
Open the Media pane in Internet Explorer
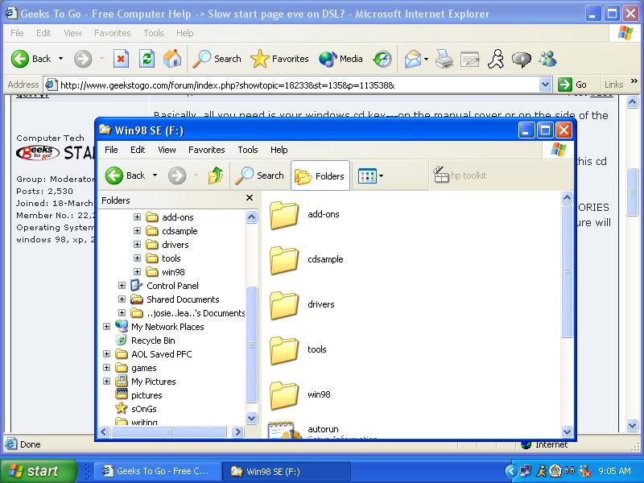[x=341, y=59]
